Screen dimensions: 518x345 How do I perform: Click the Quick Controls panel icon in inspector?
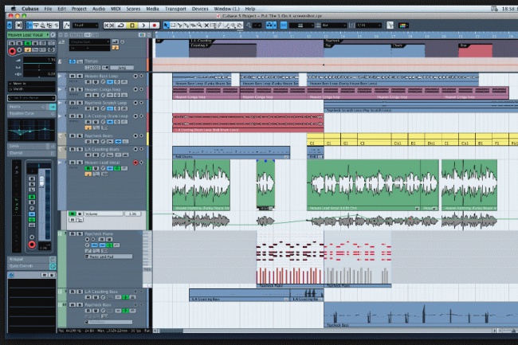point(53,266)
